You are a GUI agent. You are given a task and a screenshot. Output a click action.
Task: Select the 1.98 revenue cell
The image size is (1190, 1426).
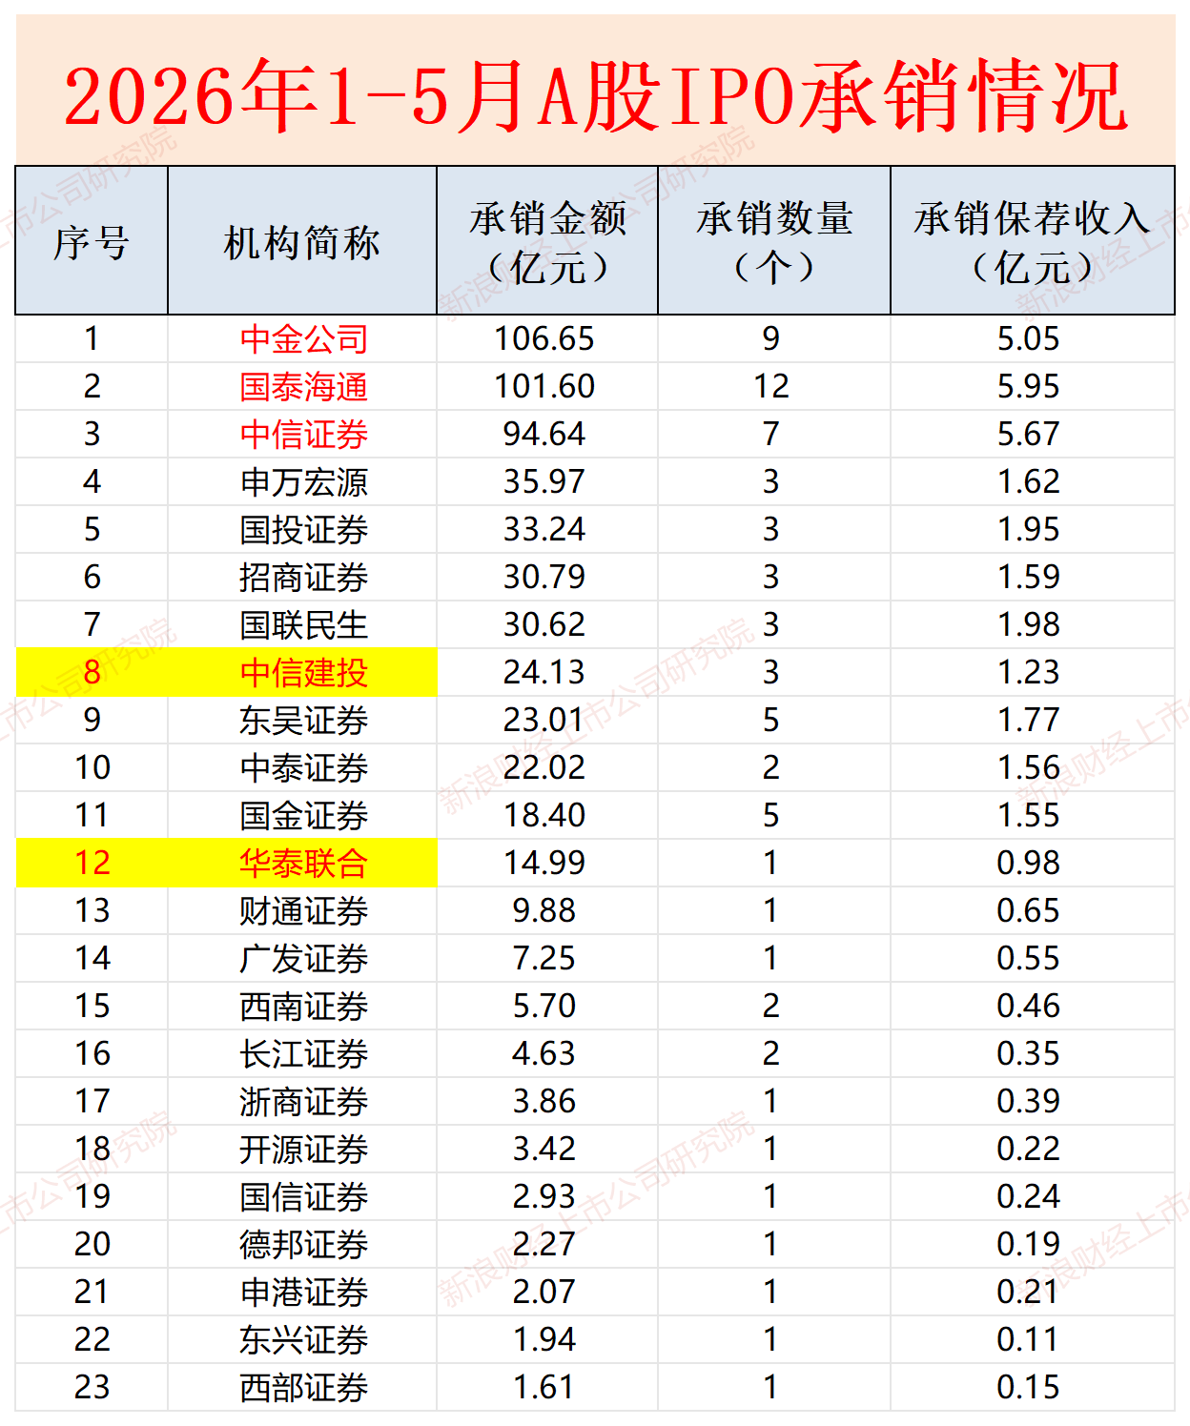coord(1033,625)
